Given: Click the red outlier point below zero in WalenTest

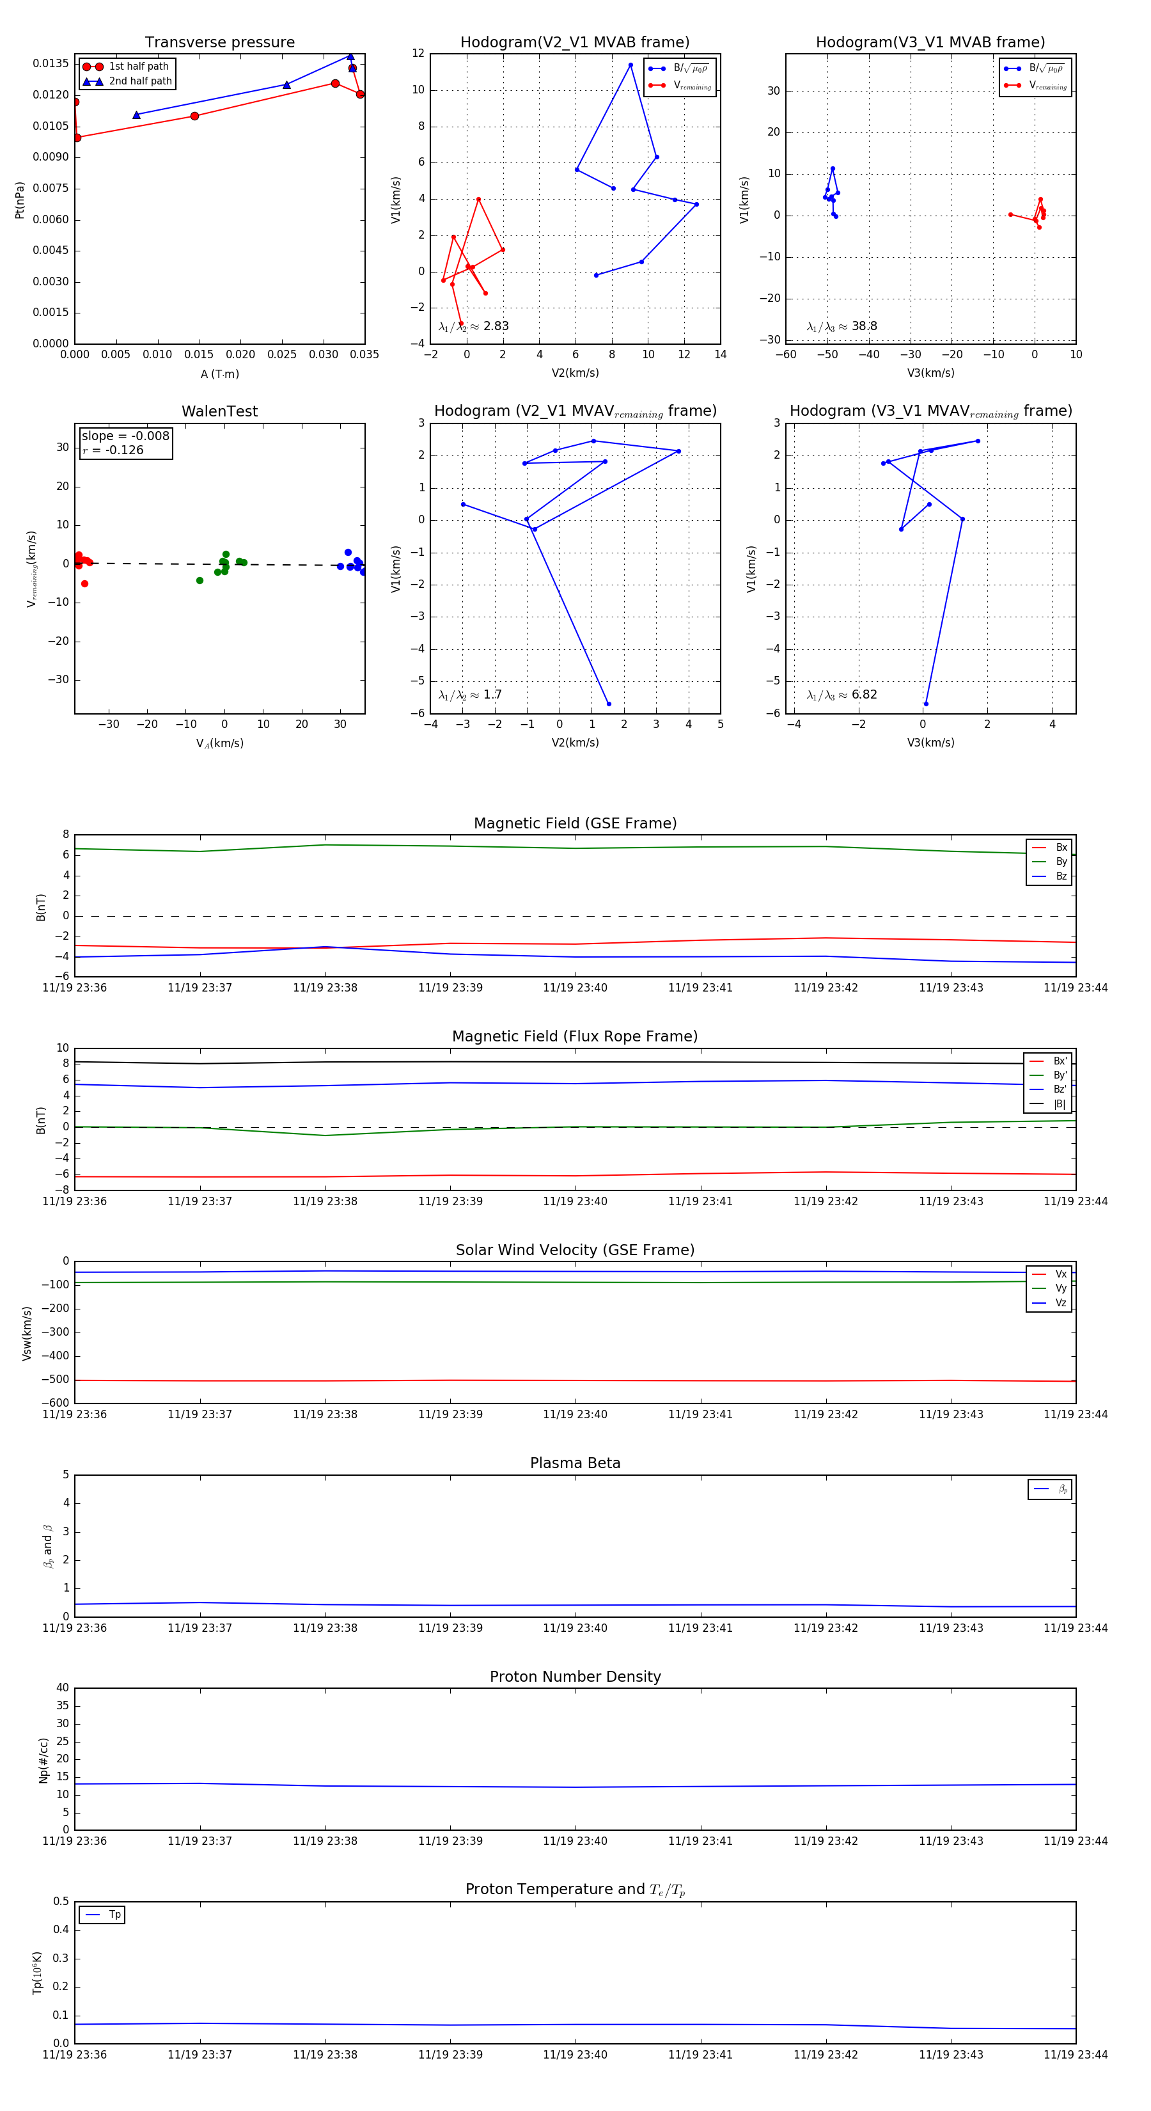Looking at the screenshot, I should point(84,583).
